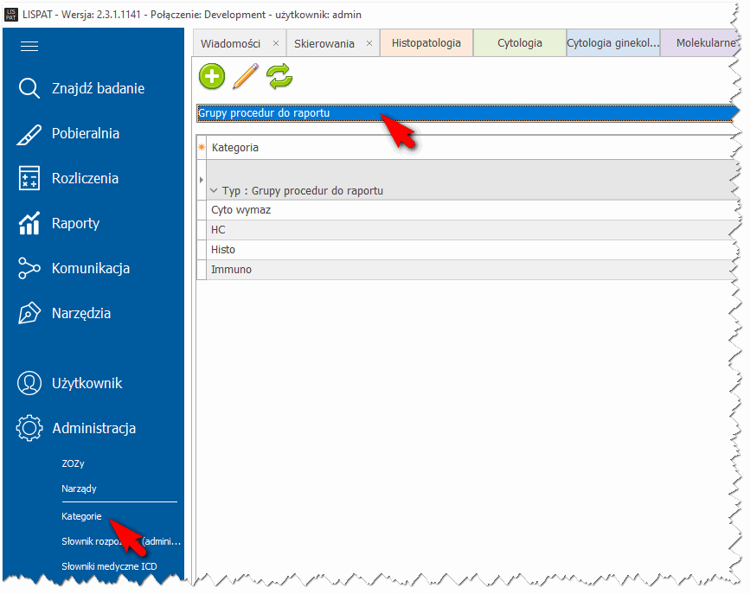Image resolution: width=750 pixels, height=594 pixels.
Task: Toggle the hamburger menu in sidebar
Action: pos(29,47)
